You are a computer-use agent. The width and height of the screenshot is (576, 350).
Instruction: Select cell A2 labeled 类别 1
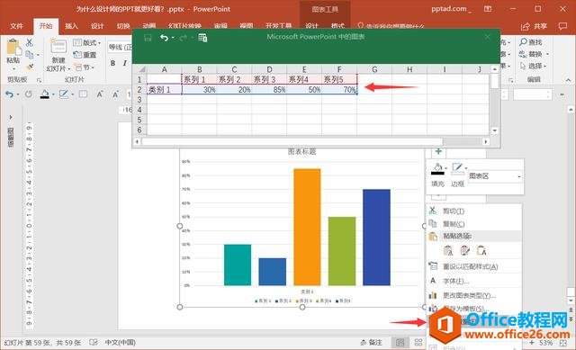(164, 90)
